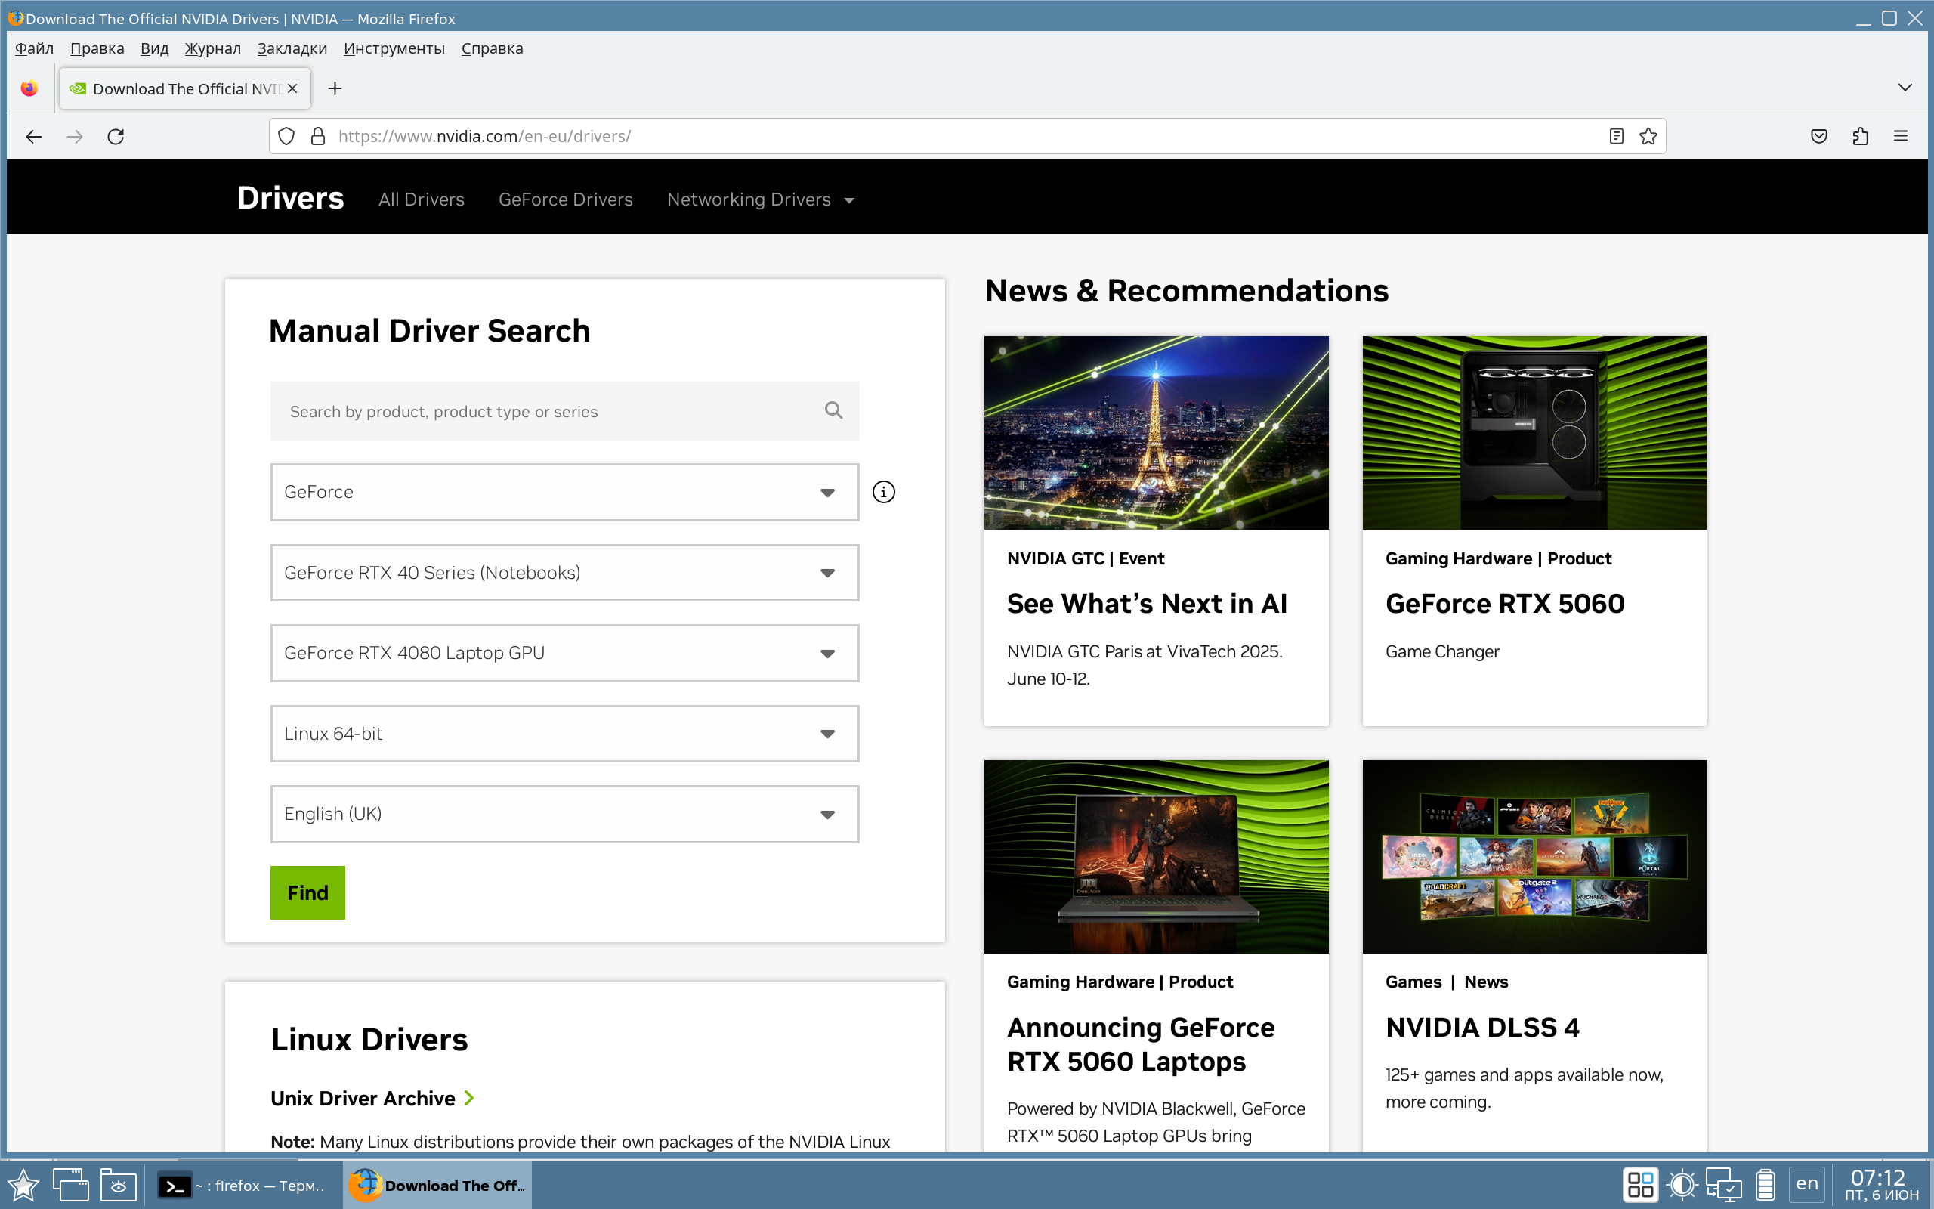Switch the en keyboard layout indicator
Viewport: 1934px width, 1209px height.
(1807, 1183)
